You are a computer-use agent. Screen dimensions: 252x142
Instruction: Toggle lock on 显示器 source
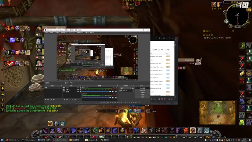[80, 92]
